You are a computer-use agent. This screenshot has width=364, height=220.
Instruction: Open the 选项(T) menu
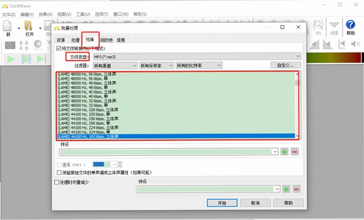click(x=102, y=14)
